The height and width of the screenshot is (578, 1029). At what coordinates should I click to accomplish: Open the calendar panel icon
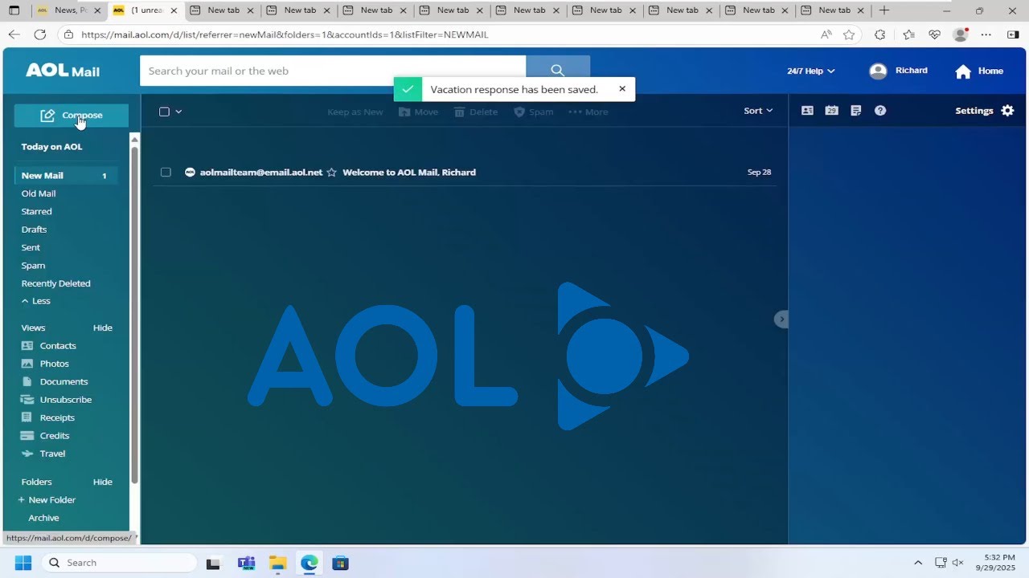pos(832,111)
